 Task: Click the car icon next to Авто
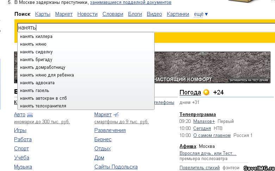tap(30, 115)
